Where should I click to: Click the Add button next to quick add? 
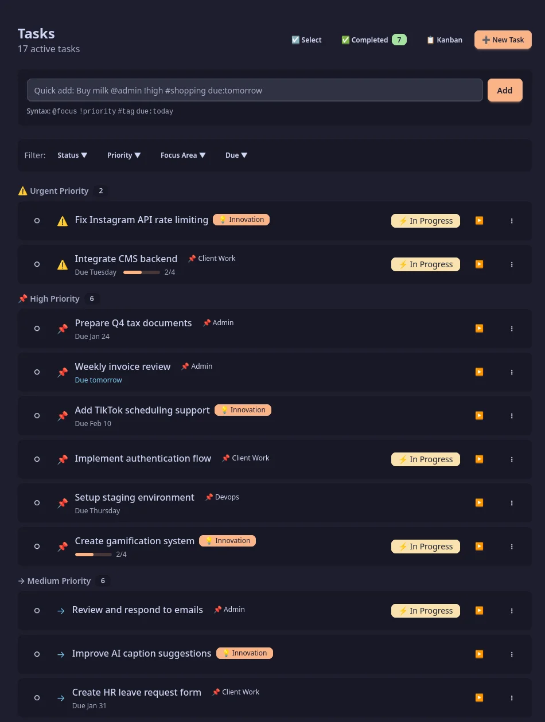tap(504, 90)
